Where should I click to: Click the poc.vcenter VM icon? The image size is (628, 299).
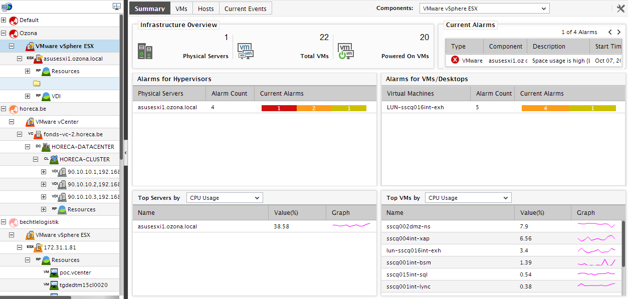pos(54,272)
